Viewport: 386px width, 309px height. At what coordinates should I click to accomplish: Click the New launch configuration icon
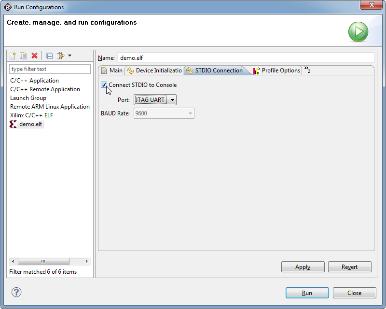click(x=13, y=56)
